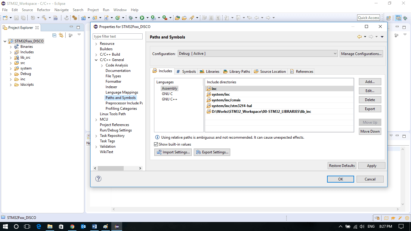Expand the C/C++ Build tree node
Viewport: 411px width, 231px height.
click(96, 54)
